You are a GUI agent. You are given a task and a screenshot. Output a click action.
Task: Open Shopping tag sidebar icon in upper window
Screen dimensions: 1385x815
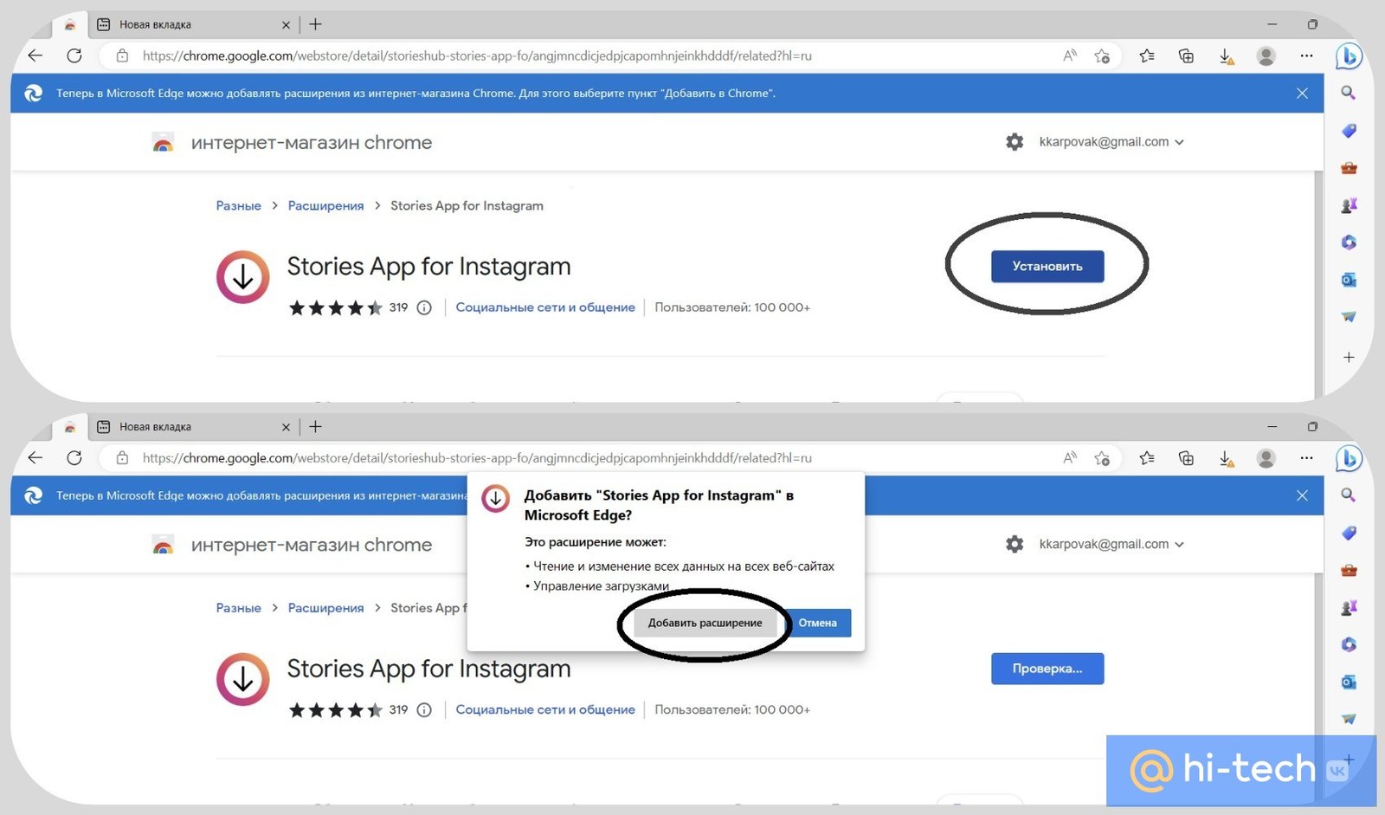pyautogui.click(x=1349, y=131)
